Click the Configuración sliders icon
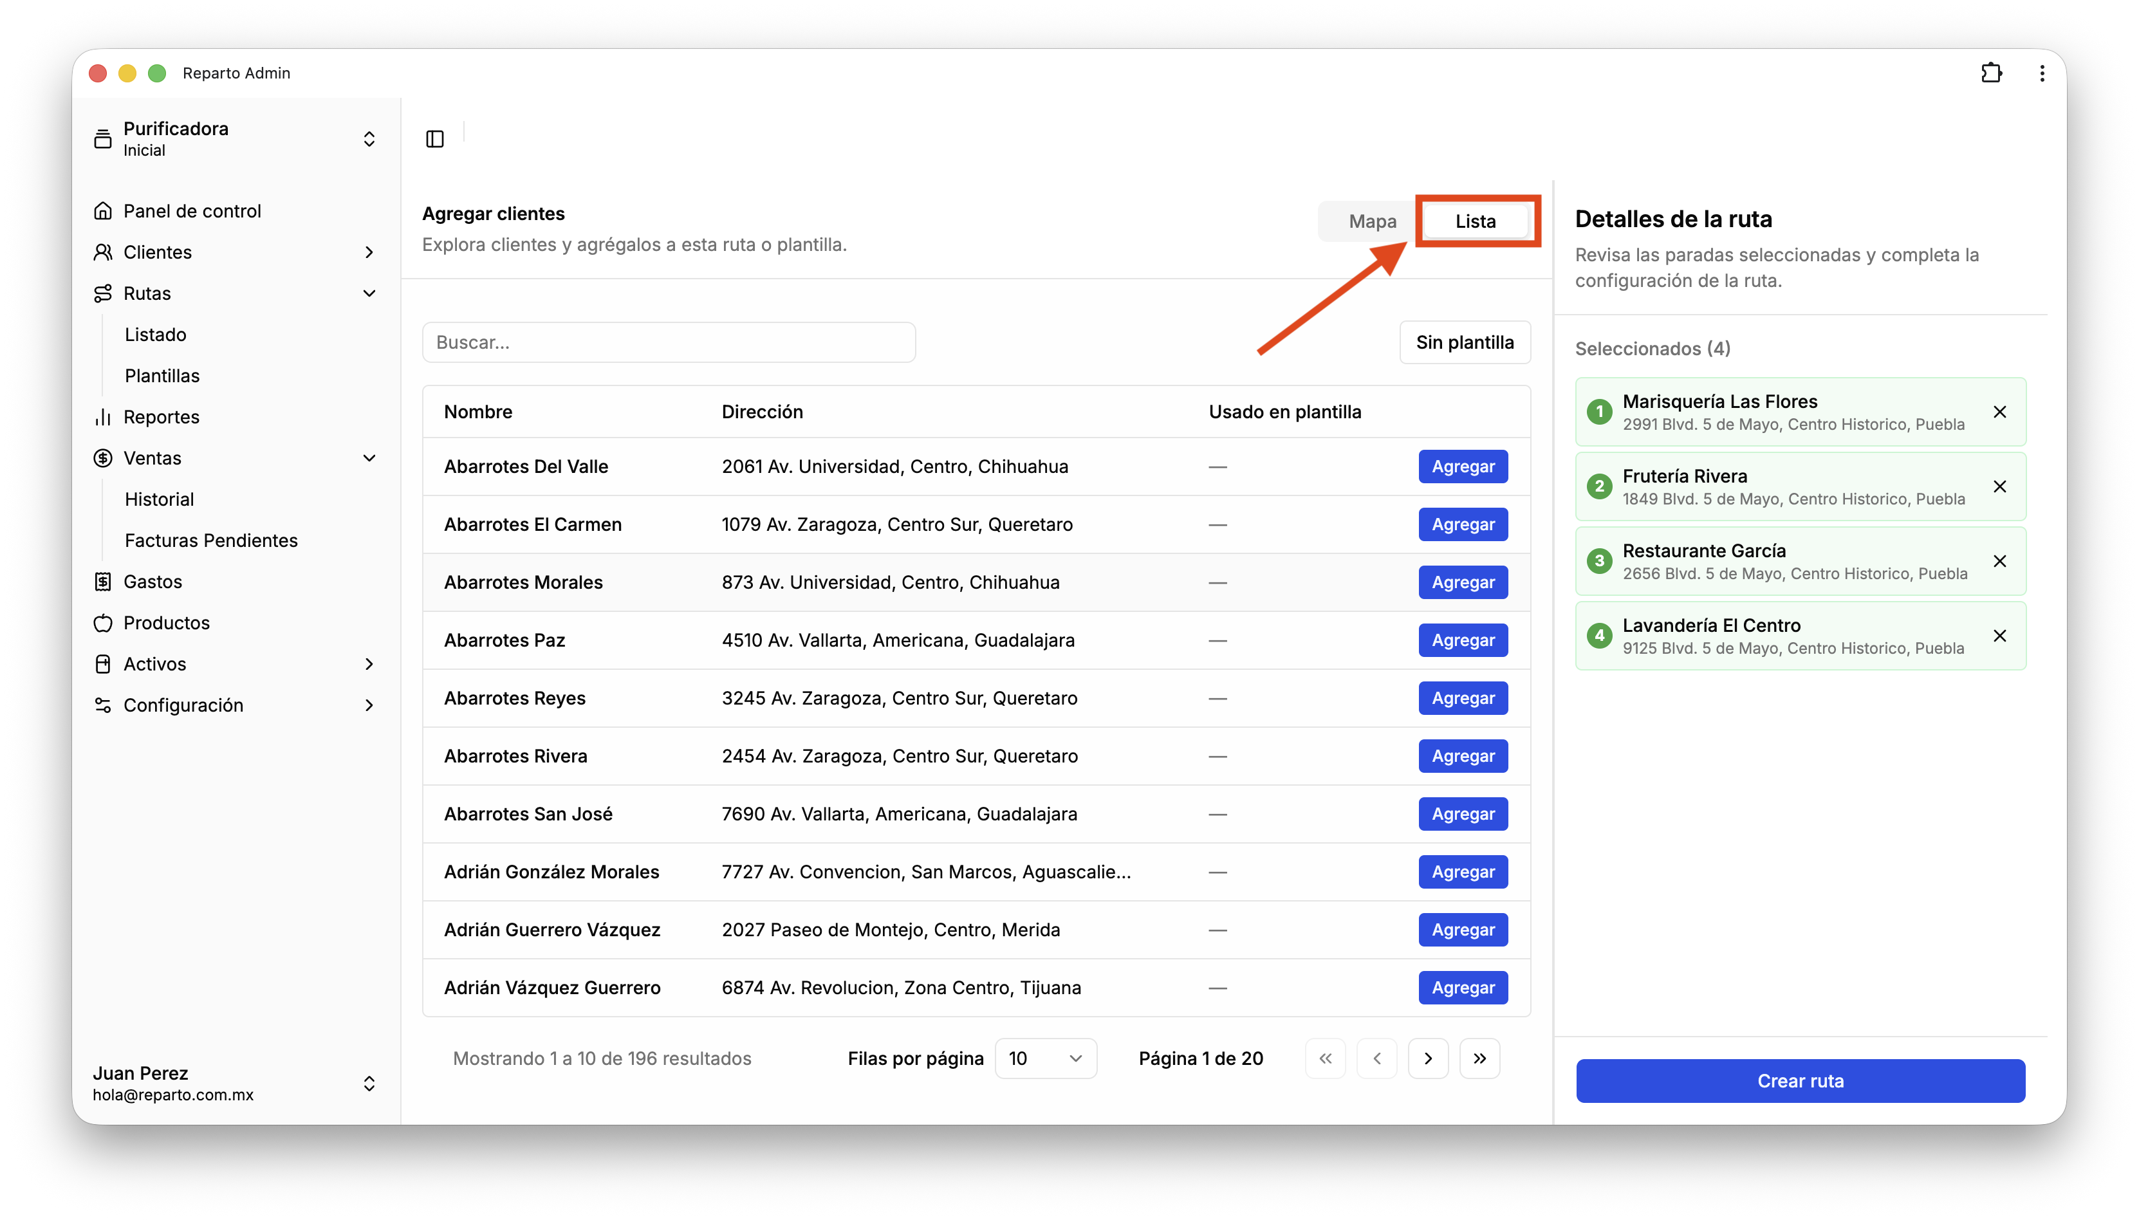Screen dimensions: 2139x1220 tap(103, 705)
